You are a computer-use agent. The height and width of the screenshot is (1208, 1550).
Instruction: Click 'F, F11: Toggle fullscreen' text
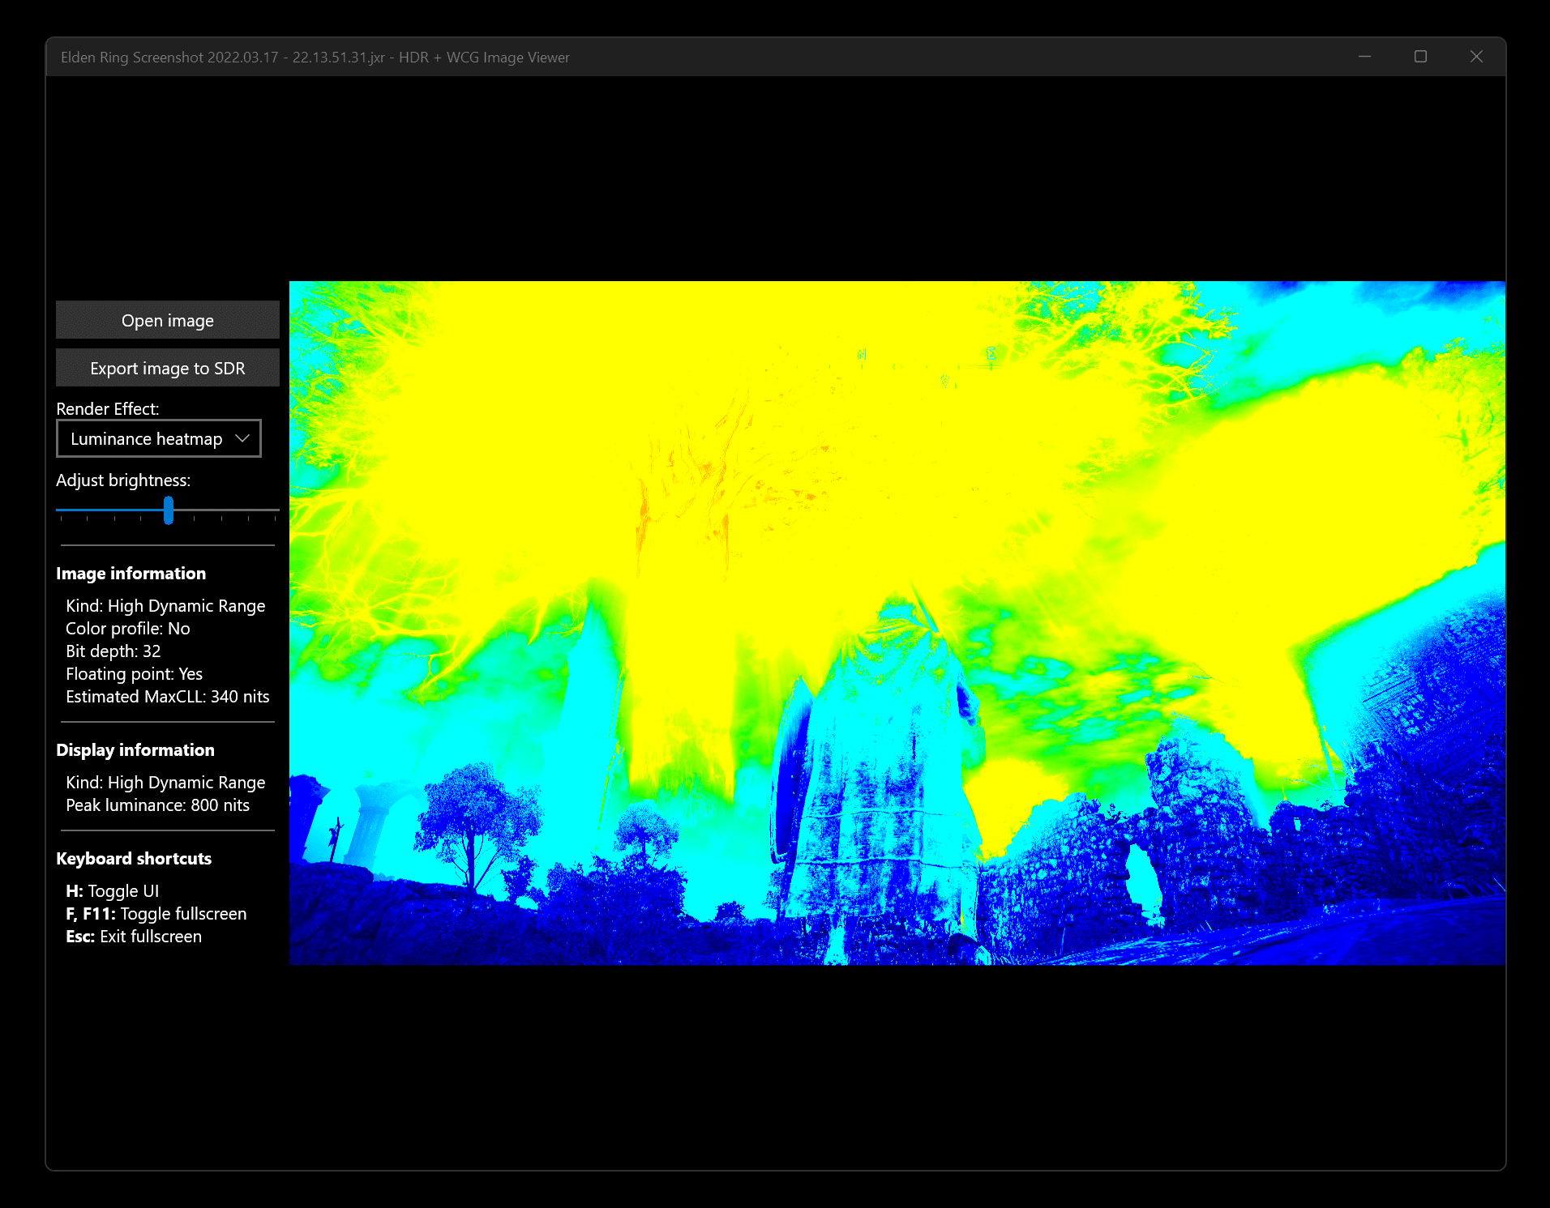[156, 914]
